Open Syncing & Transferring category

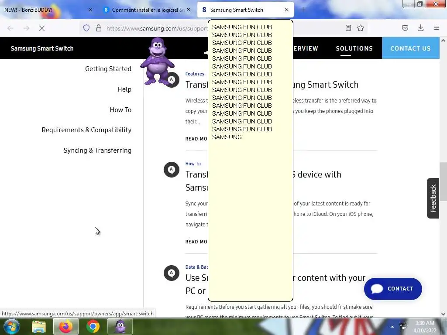(97, 150)
